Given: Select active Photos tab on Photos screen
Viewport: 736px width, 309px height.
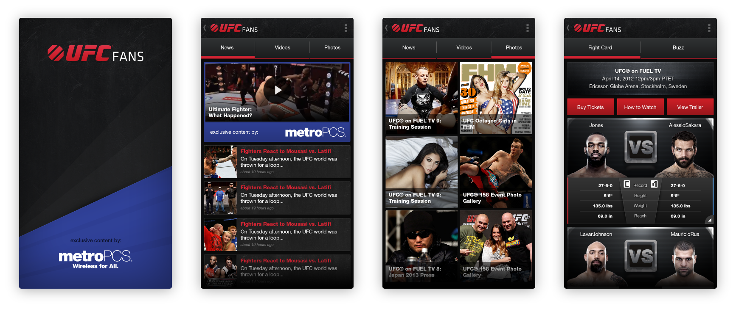Looking at the screenshot, I should point(514,48).
